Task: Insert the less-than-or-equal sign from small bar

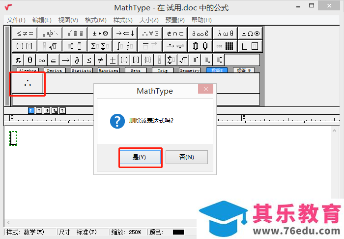Action: 89,60
